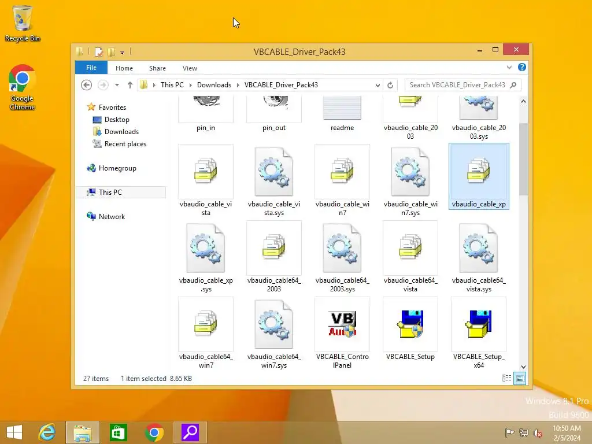Switch to the Share ribbon tab
This screenshot has height=444, width=592.
[157, 68]
